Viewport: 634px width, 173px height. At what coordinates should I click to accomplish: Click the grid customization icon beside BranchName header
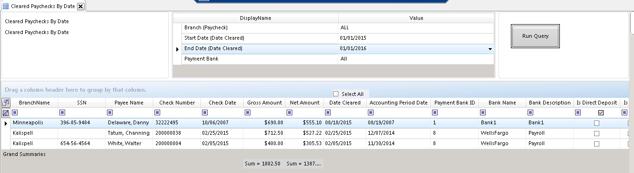click(6, 103)
